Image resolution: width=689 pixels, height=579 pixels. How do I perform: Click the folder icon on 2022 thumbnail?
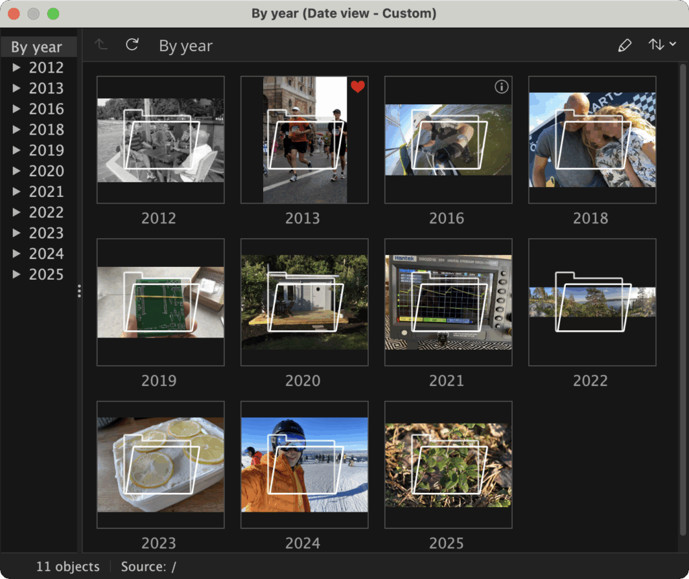tap(592, 302)
